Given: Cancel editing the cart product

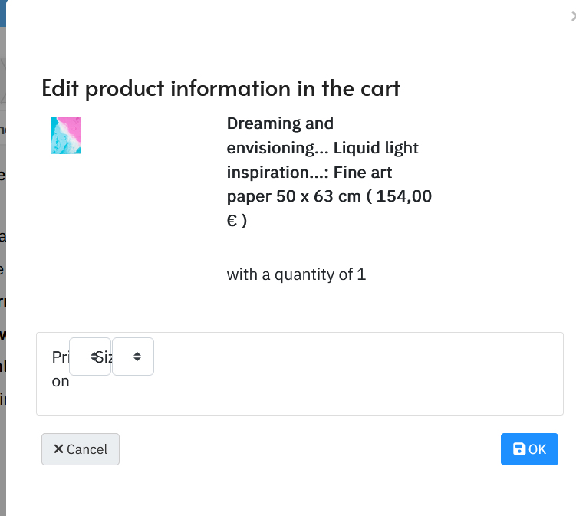Looking at the screenshot, I should click(x=81, y=449).
